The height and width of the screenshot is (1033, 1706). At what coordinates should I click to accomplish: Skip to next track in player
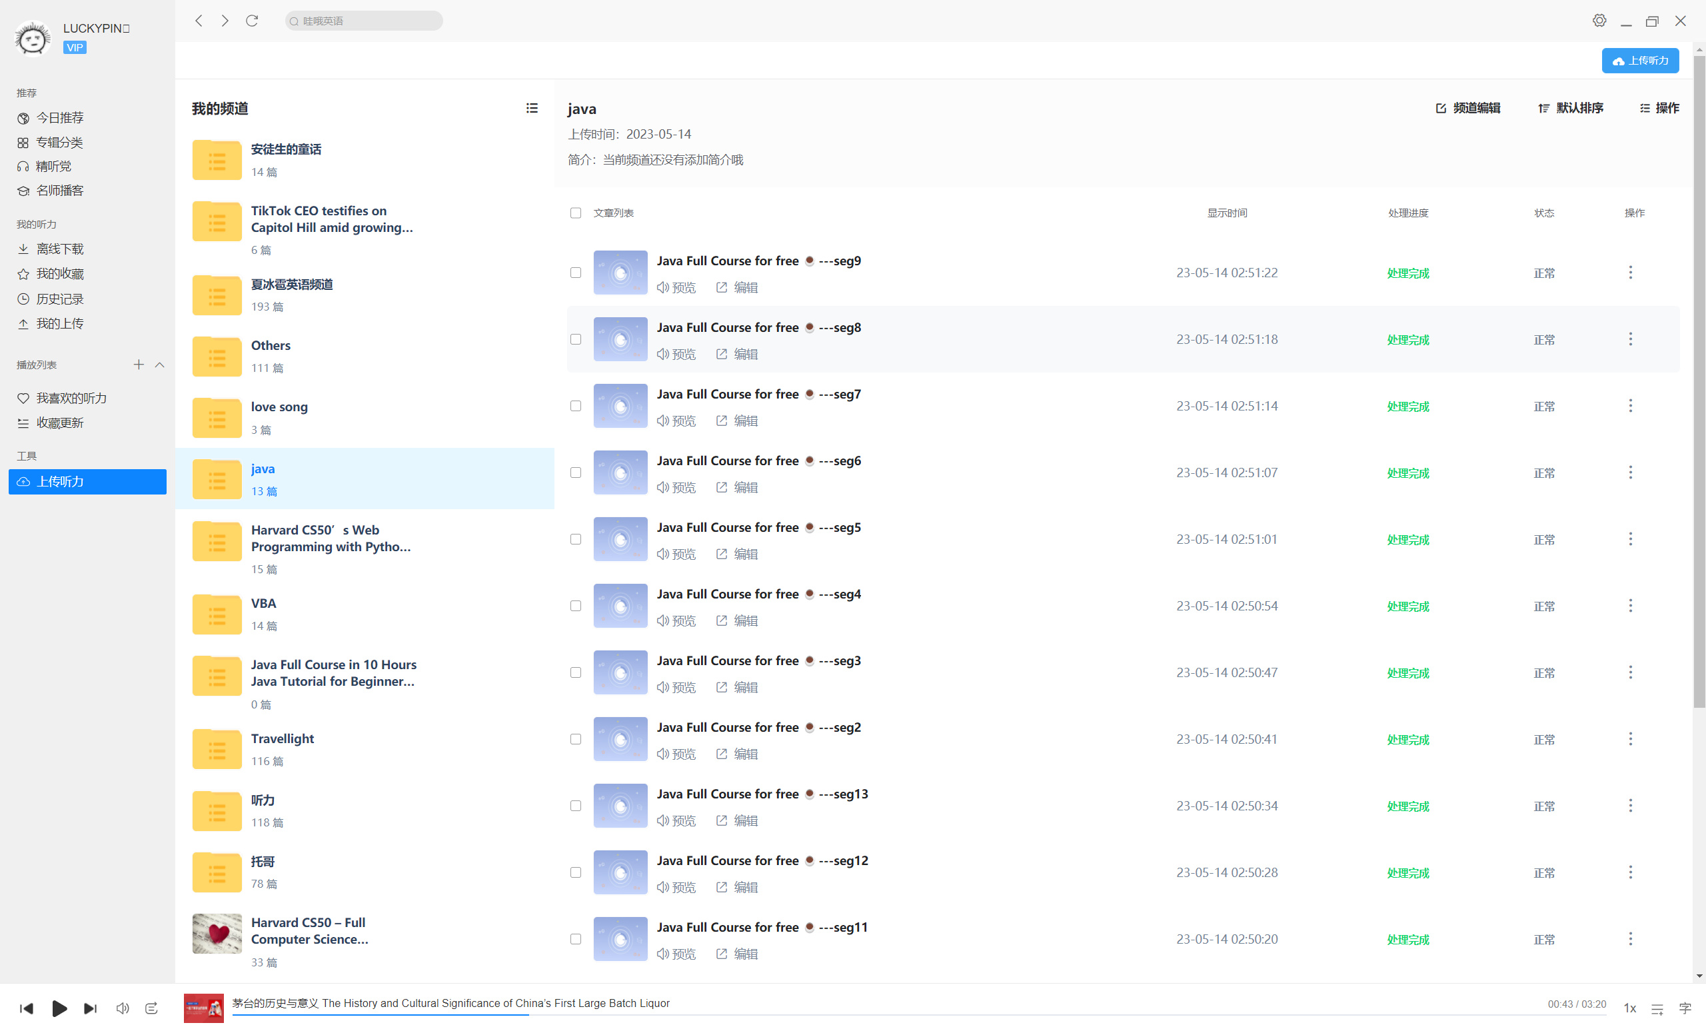90,1008
